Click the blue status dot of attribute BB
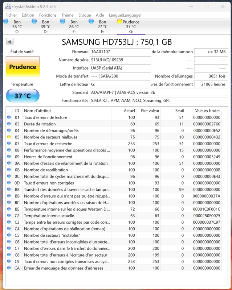232x290 pixels. click(x=9, y=196)
